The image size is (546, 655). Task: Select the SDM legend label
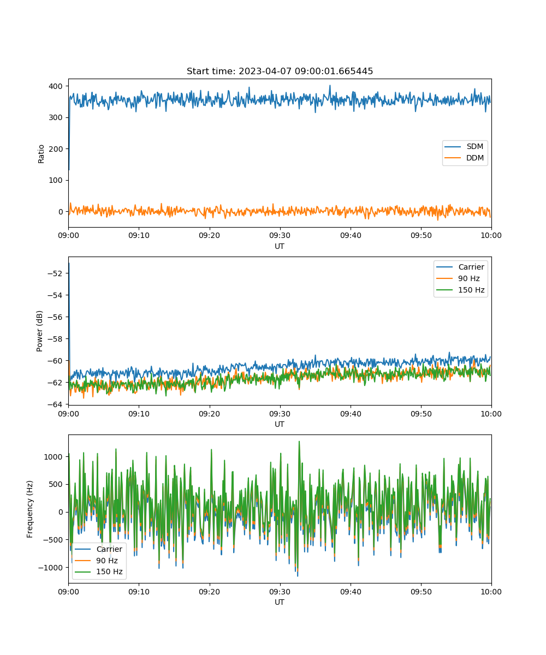pyautogui.click(x=475, y=147)
